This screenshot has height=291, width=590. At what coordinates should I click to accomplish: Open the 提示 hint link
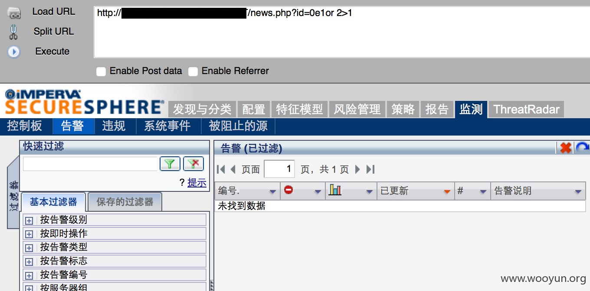pyautogui.click(x=197, y=183)
